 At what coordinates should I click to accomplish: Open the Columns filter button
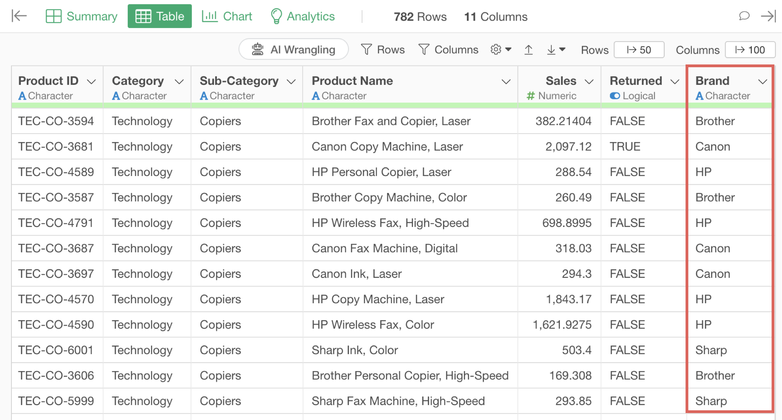448,50
